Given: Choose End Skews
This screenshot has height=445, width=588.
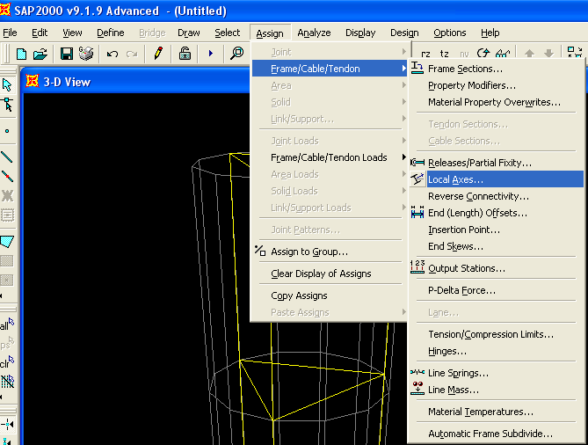Looking at the screenshot, I should click(x=497, y=246).
